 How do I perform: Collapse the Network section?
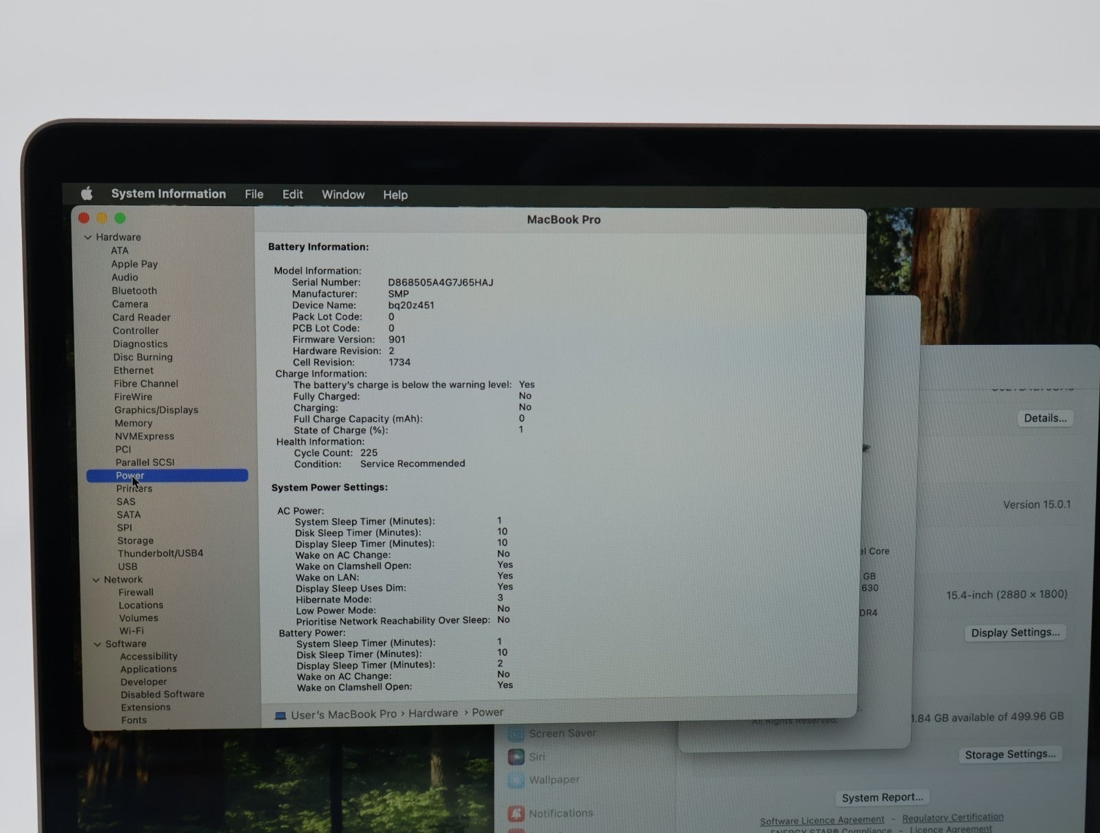point(96,580)
